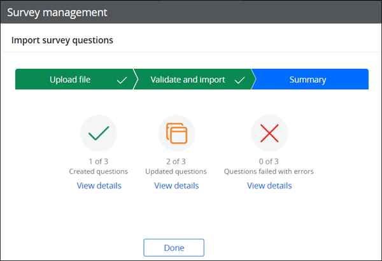The height and width of the screenshot is (261, 382).
Task: Open View details for failed questions
Action: tap(269, 186)
